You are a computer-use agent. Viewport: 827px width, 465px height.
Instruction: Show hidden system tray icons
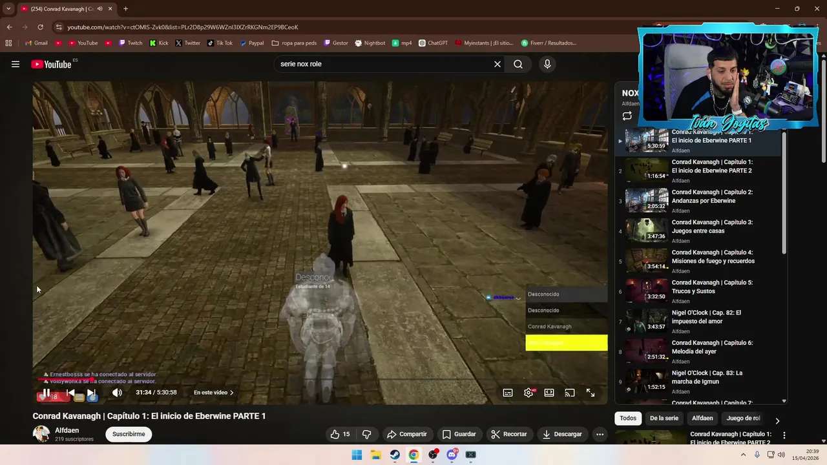point(743,455)
